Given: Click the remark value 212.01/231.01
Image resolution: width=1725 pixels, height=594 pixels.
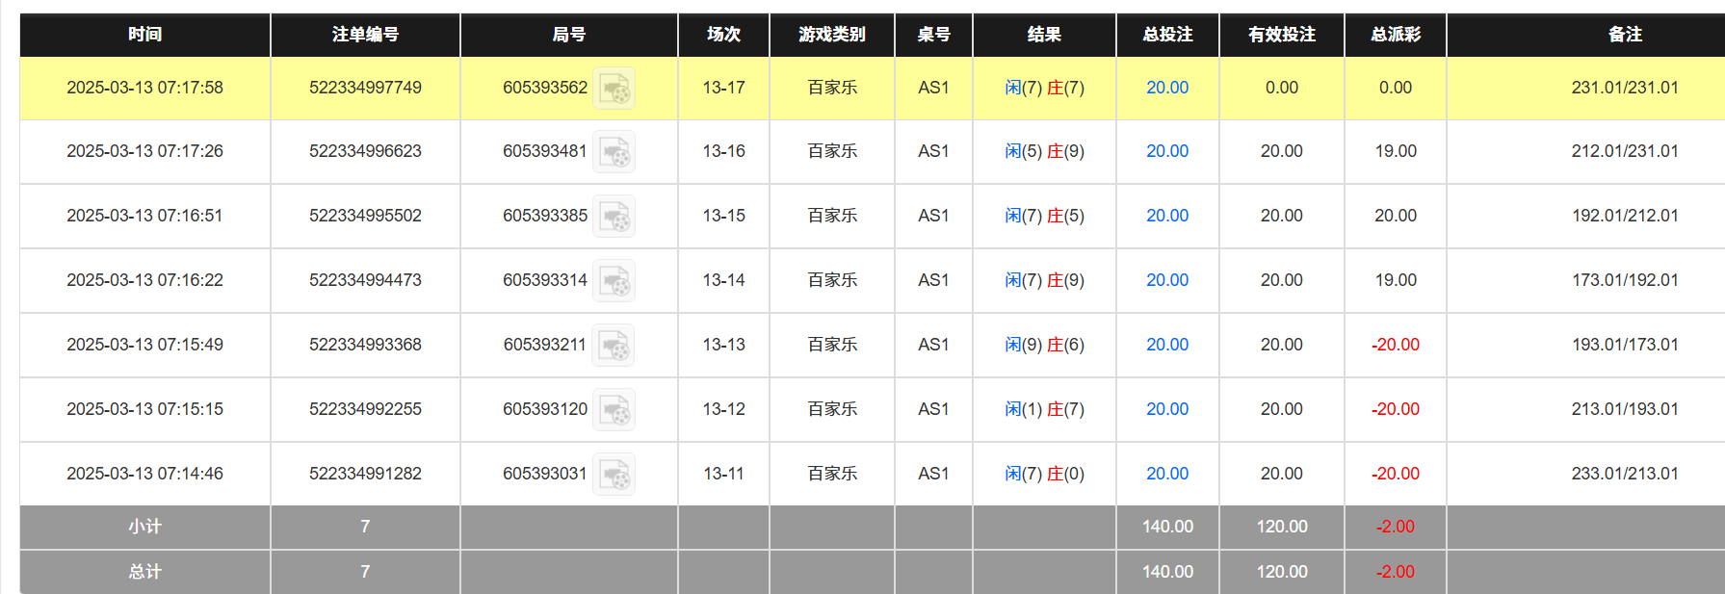Looking at the screenshot, I should (1624, 151).
